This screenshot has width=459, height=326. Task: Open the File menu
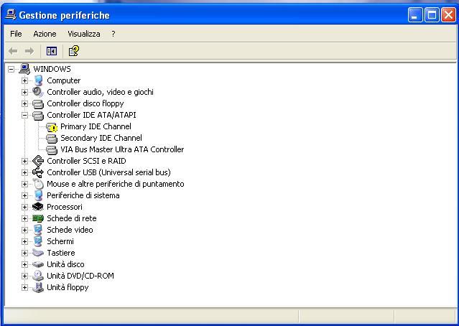click(x=16, y=34)
